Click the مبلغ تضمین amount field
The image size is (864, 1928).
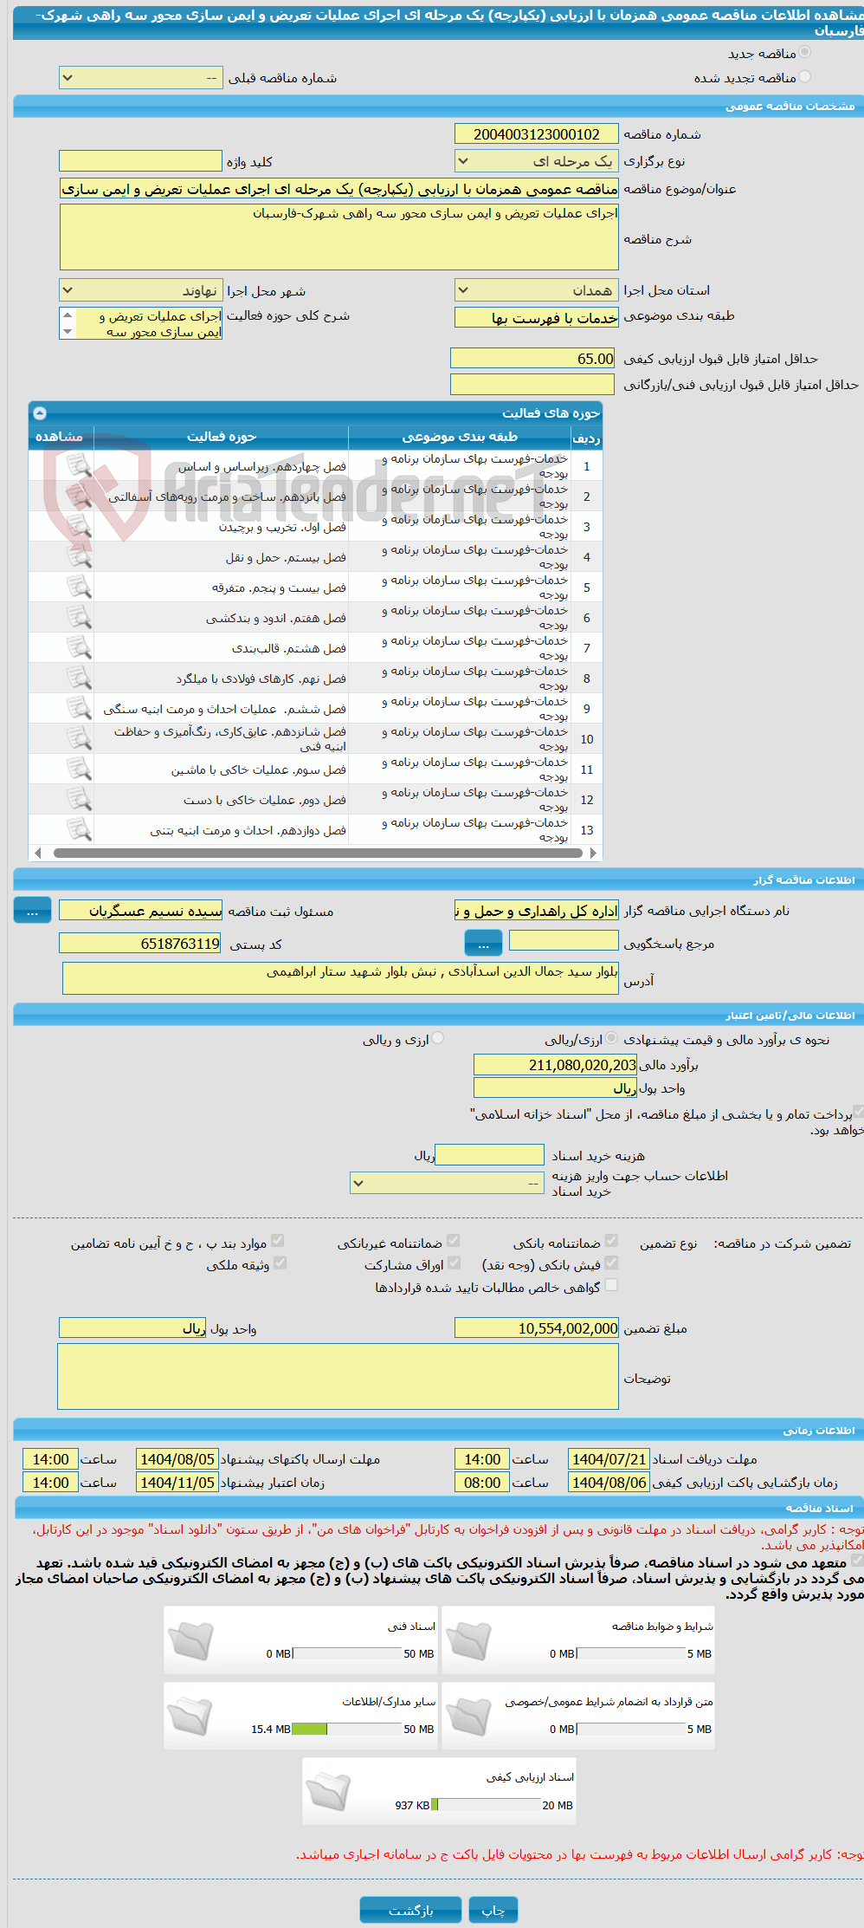point(536,1328)
